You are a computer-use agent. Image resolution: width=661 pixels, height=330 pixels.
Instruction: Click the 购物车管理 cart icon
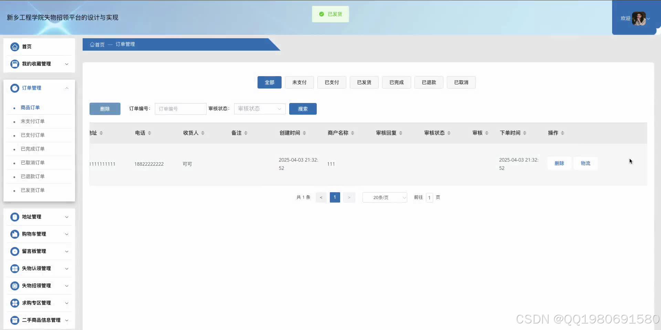click(x=14, y=234)
